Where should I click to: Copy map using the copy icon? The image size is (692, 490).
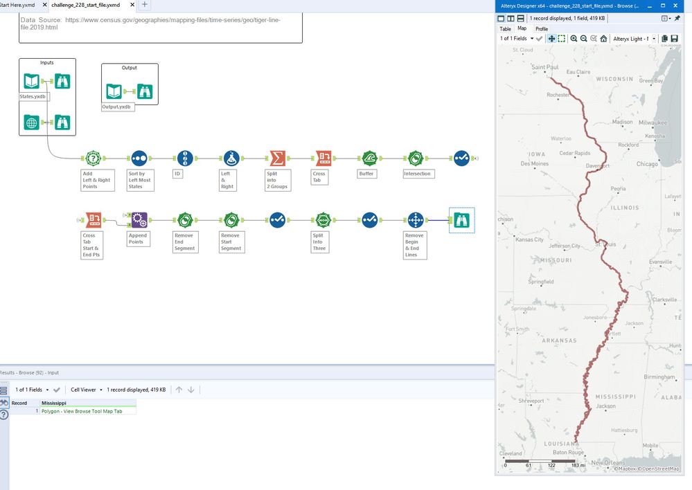(x=664, y=39)
